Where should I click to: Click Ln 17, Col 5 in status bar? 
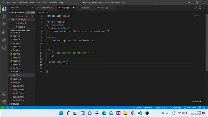click(136, 107)
